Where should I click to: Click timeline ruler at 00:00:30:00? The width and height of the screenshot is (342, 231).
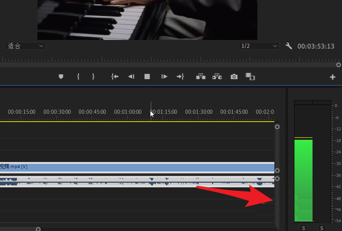[57, 112]
